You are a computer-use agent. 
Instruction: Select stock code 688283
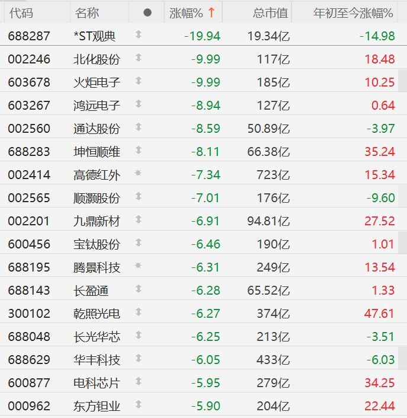(x=29, y=152)
